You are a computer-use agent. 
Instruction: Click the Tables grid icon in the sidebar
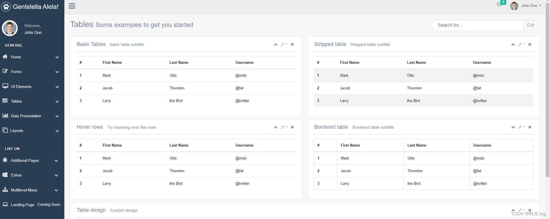[x=5, y=101]
